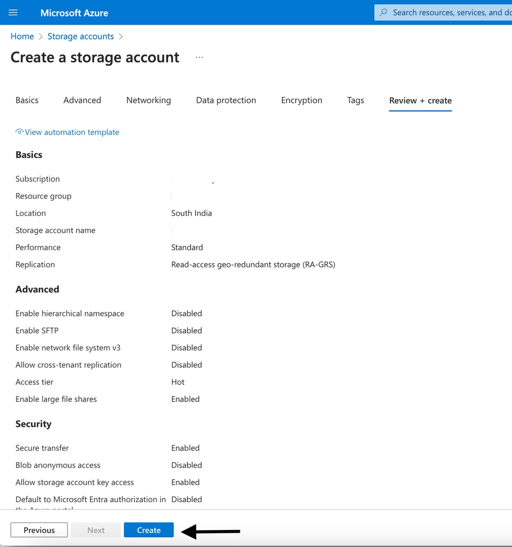Click the 'Enable SFTP' label
The width and height of the screenshot is (512, 547).
click(x=37, y=330)
